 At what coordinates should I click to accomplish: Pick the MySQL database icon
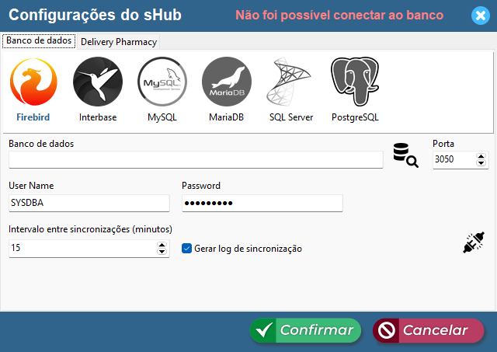click(x=162, y=82)
